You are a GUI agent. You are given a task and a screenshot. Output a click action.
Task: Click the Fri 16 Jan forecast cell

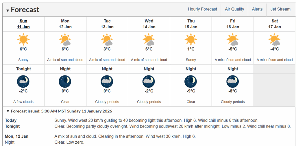pyautogui.click(x=233, y=48)
